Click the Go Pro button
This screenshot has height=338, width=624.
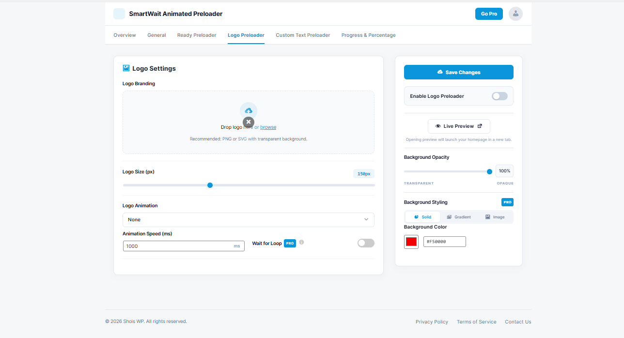pyautogui.click(x=489, y=14)
